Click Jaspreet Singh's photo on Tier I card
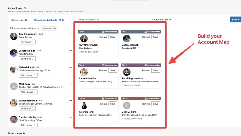Viewport: 241px width, 136px height. click(127, 39)
